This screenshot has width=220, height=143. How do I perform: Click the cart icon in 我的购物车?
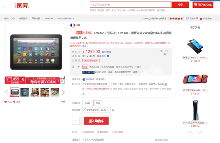click(x=195, y=5)
